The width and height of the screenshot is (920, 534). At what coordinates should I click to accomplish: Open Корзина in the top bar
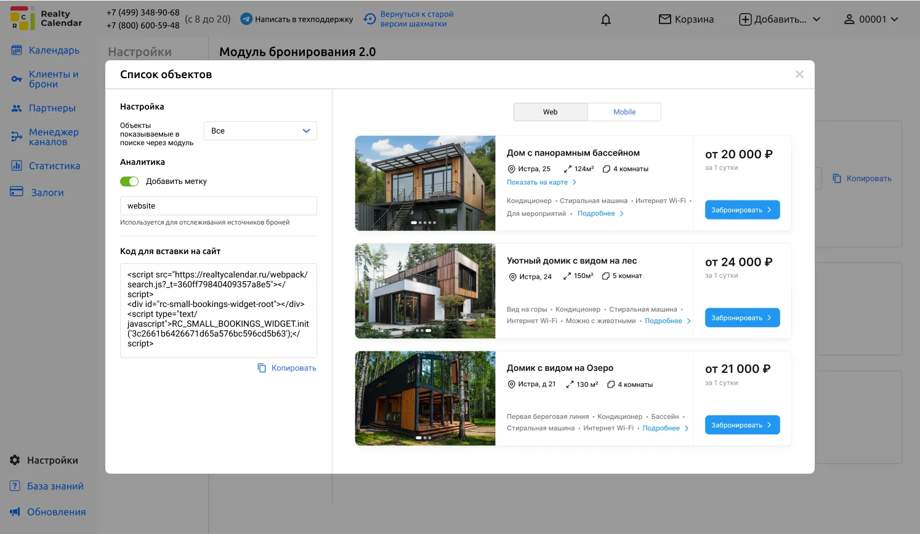686,19
